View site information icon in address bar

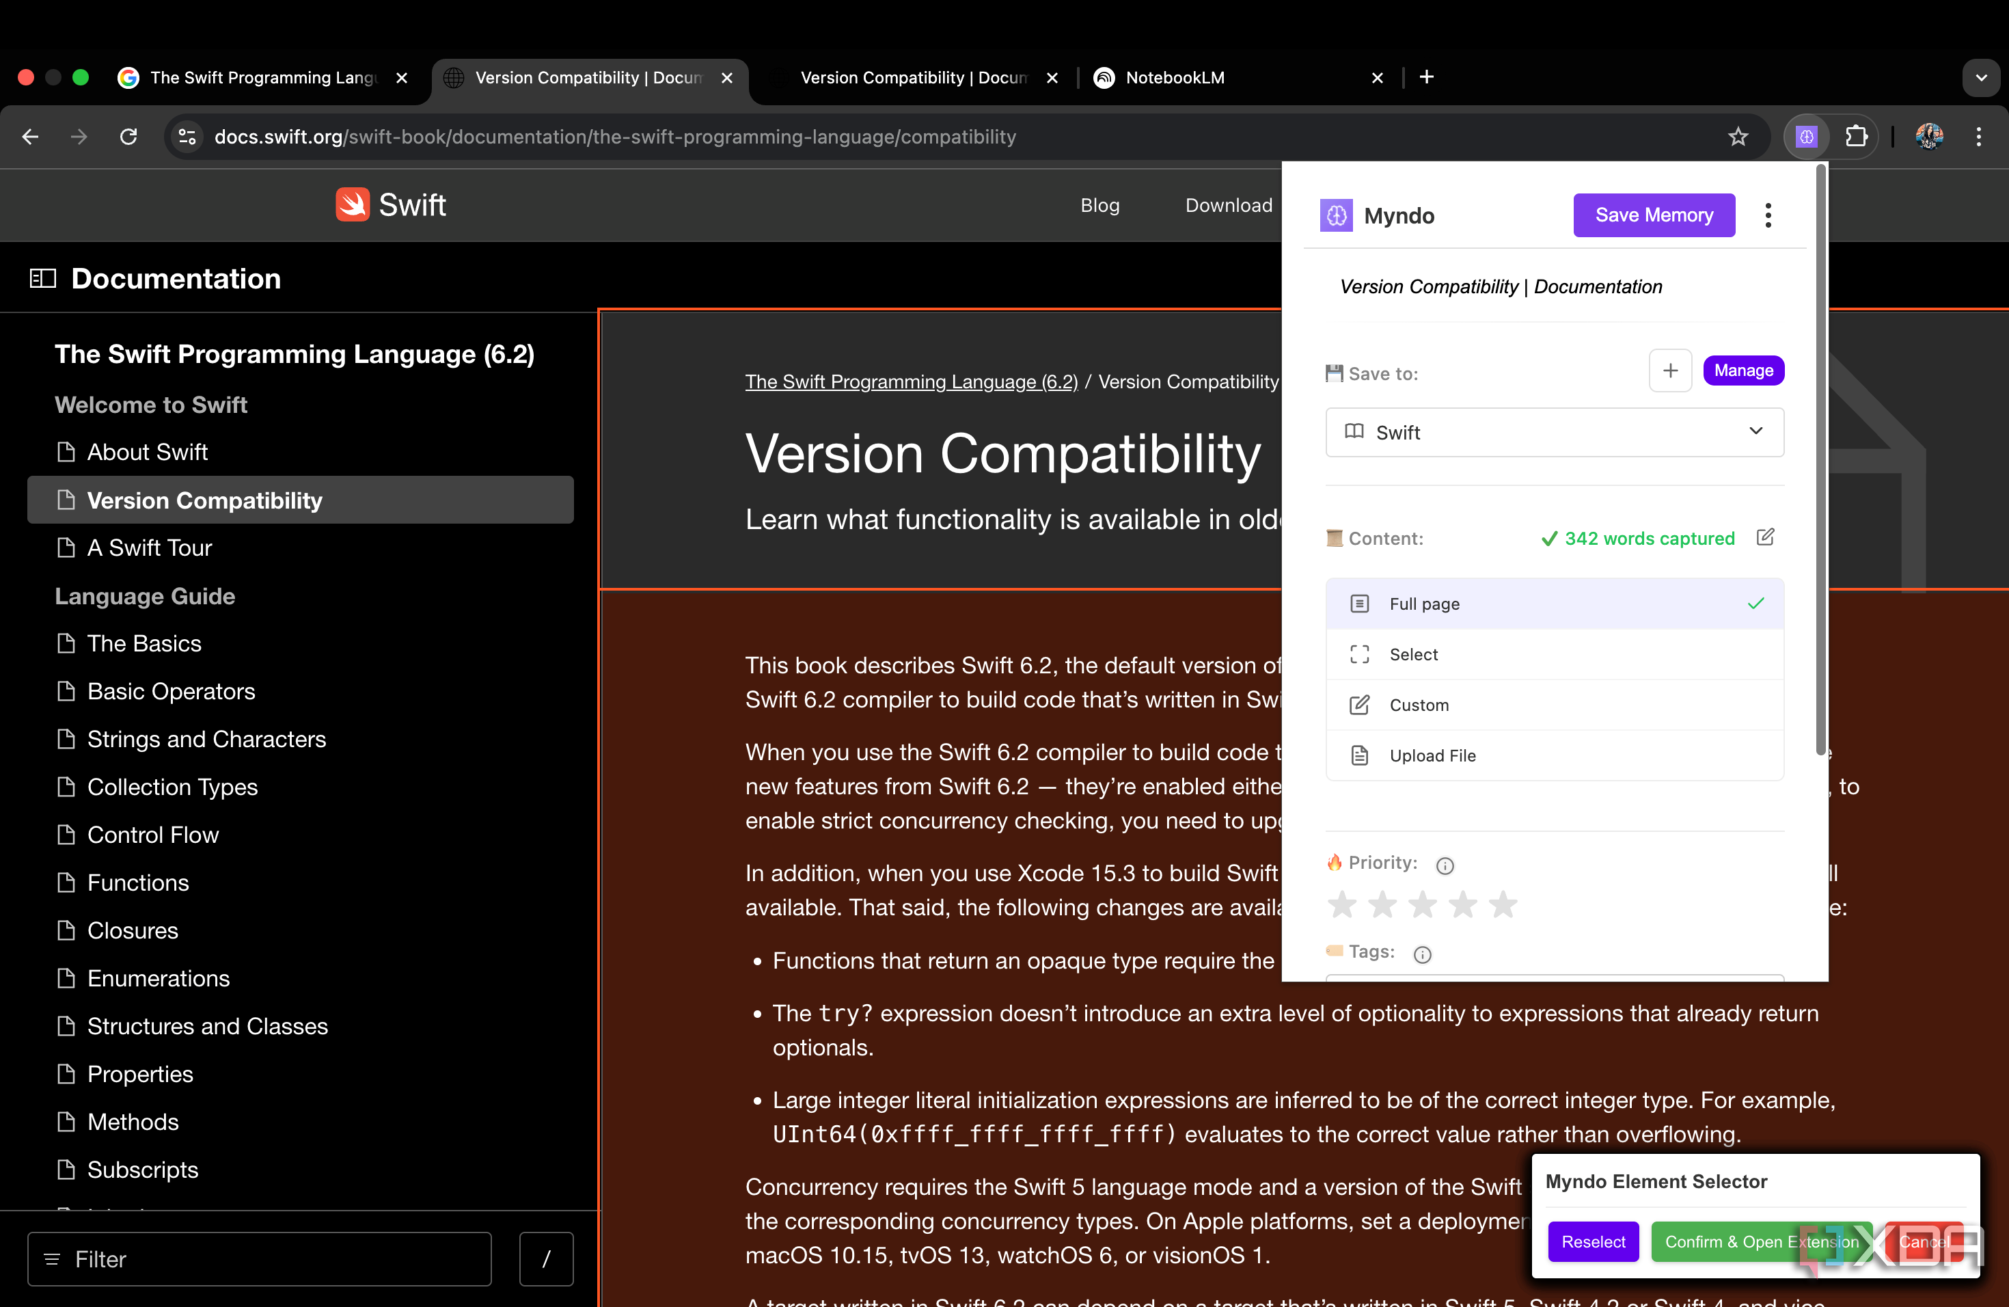[187, 137]
